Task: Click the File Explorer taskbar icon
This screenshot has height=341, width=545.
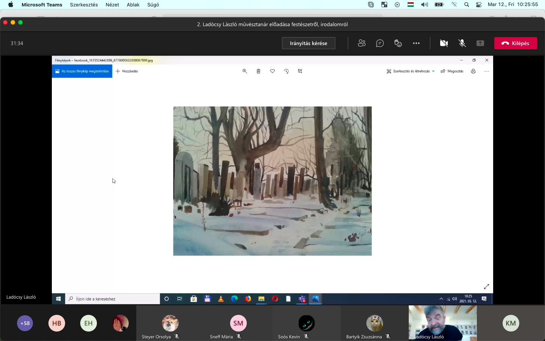Action: coord(261,299)
